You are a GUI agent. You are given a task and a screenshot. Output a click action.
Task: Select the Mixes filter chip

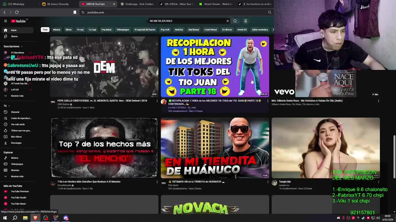[69, 30]
